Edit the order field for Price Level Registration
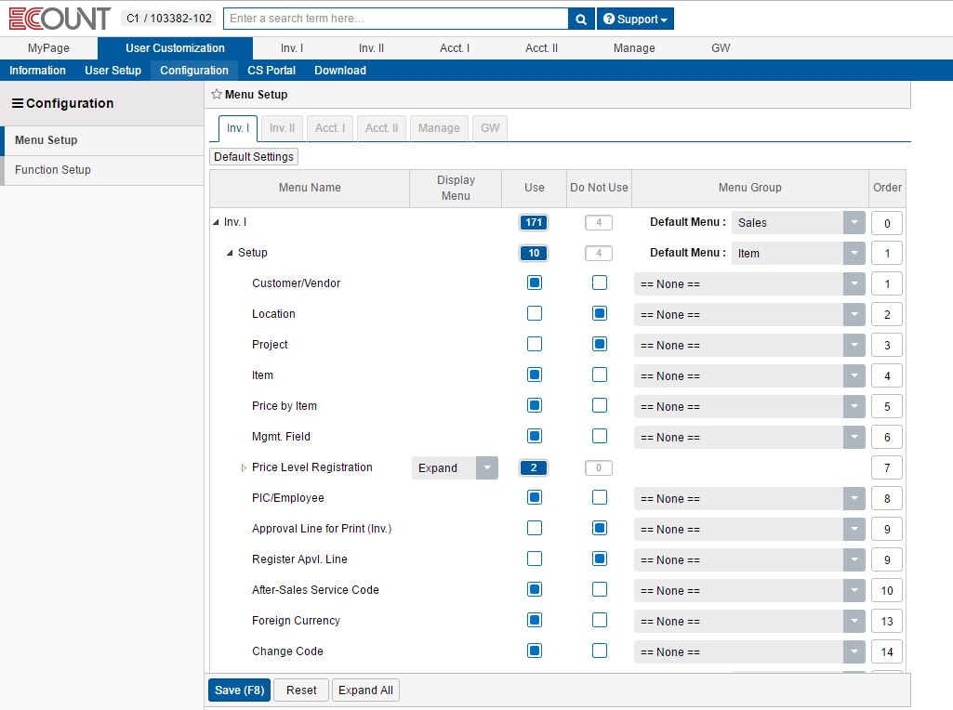Viewport: 953px width, 710px height. (x=887, y=467)
